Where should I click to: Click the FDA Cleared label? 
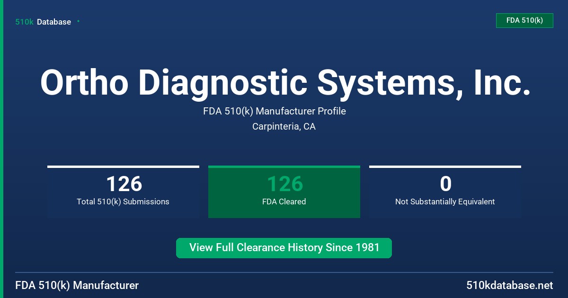click(x=284, y=202)
